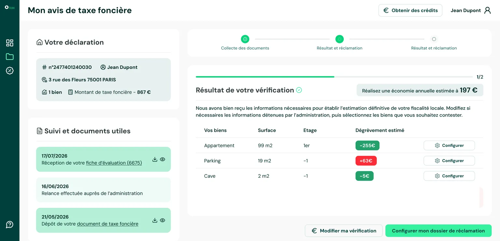This screenshot has height=241, width=500.
Task: Click Modifier ma vérification button
Action: [x=343, y=231]
